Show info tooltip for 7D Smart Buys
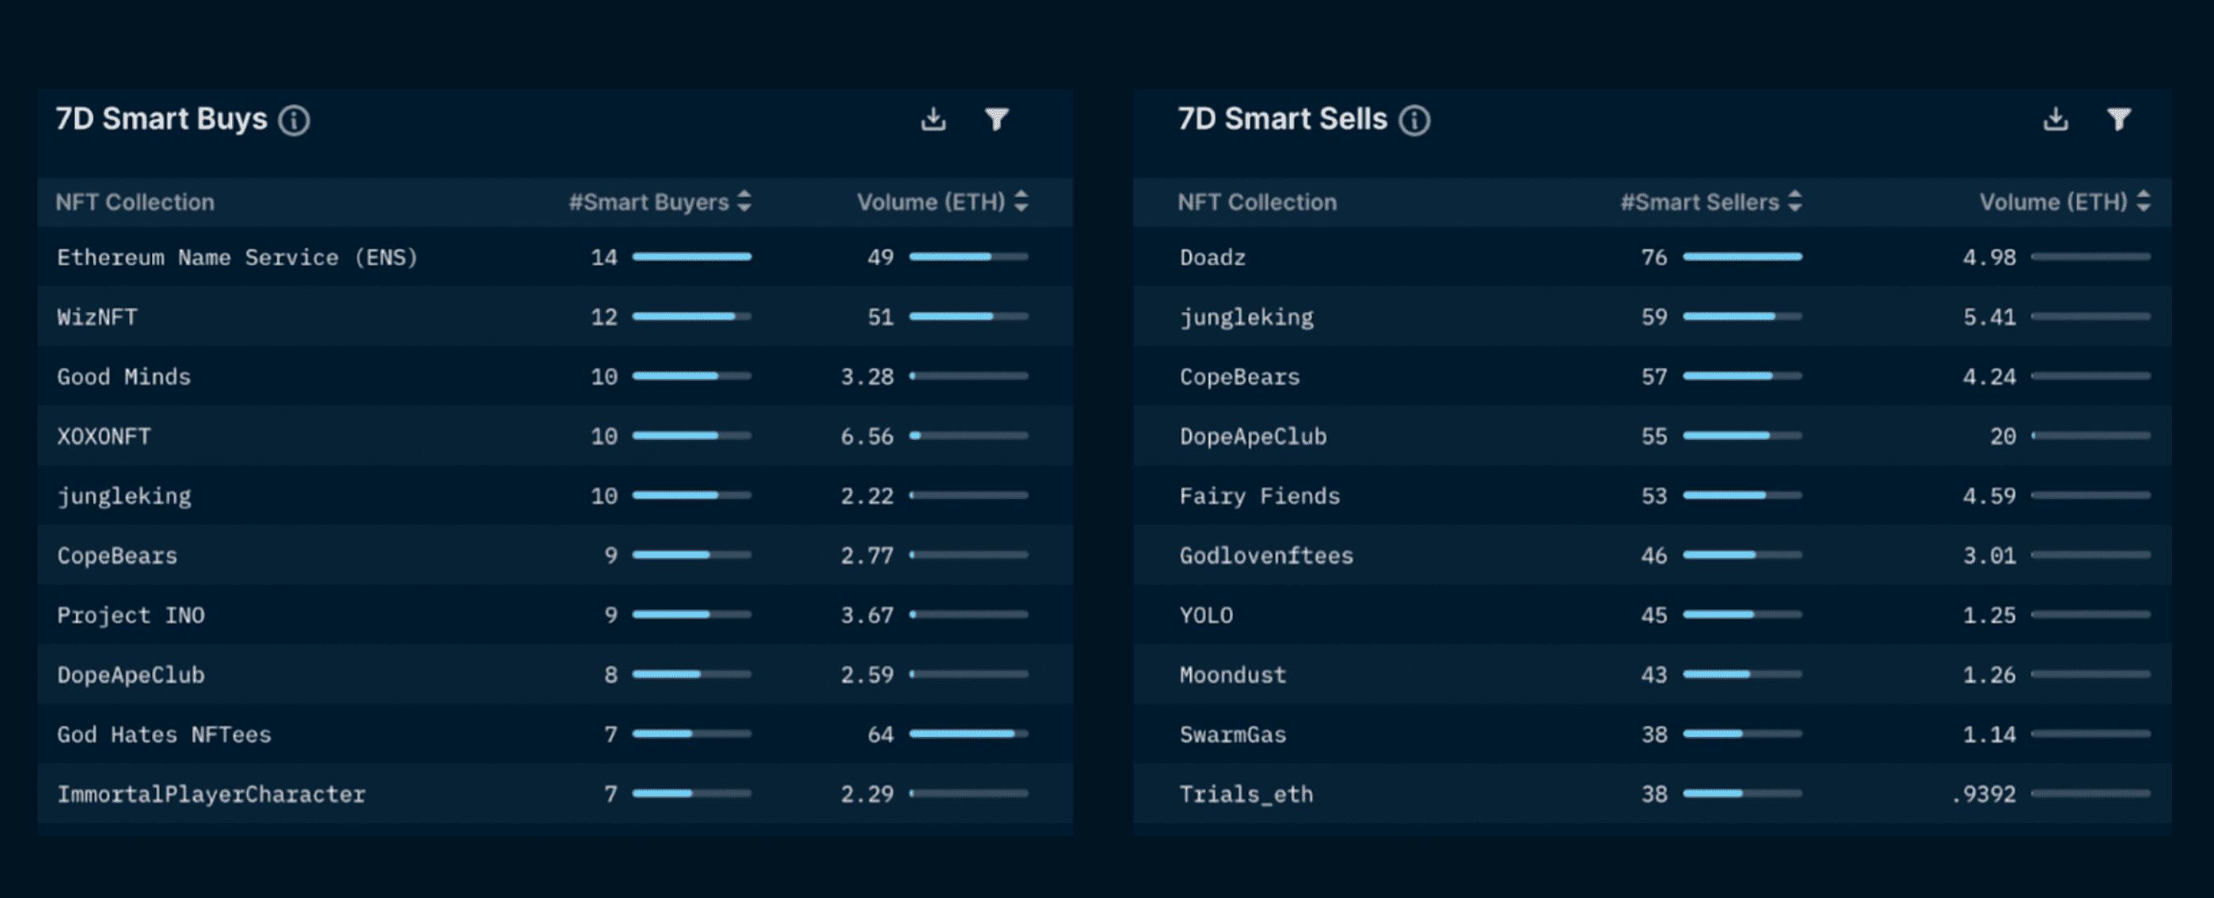The height and width of the screenshot is (898, 2214). point(294,120)
